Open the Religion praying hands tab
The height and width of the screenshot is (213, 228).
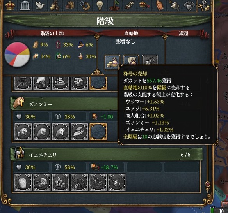[x=160, y=6]
